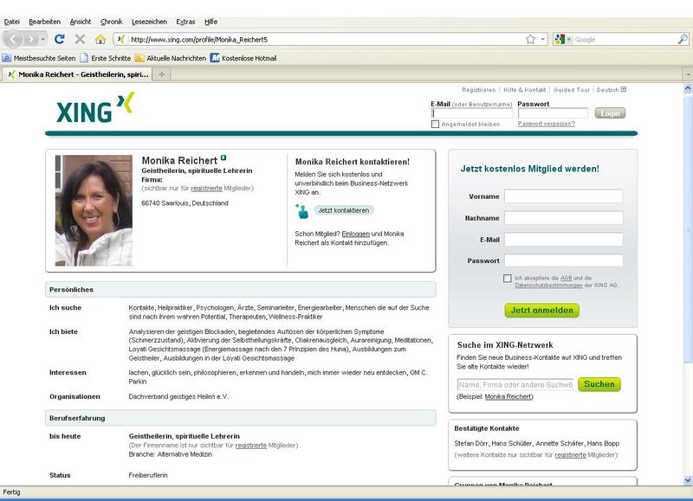
Task: Click Monika Reichert's profile photo
Action: coord(94,210)
